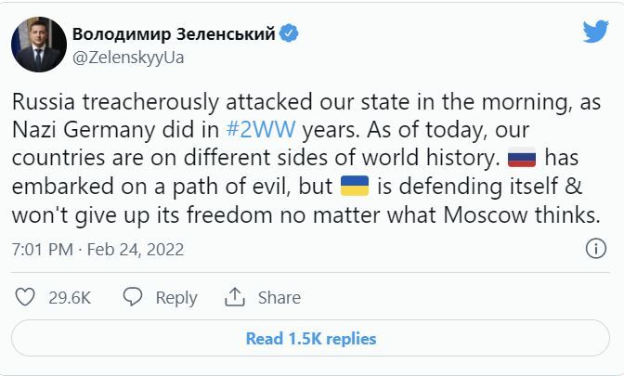Viewport: 624px width, 376px height.
Task: Click the reply speech bubble icon
Action: [x=134, y=297]
